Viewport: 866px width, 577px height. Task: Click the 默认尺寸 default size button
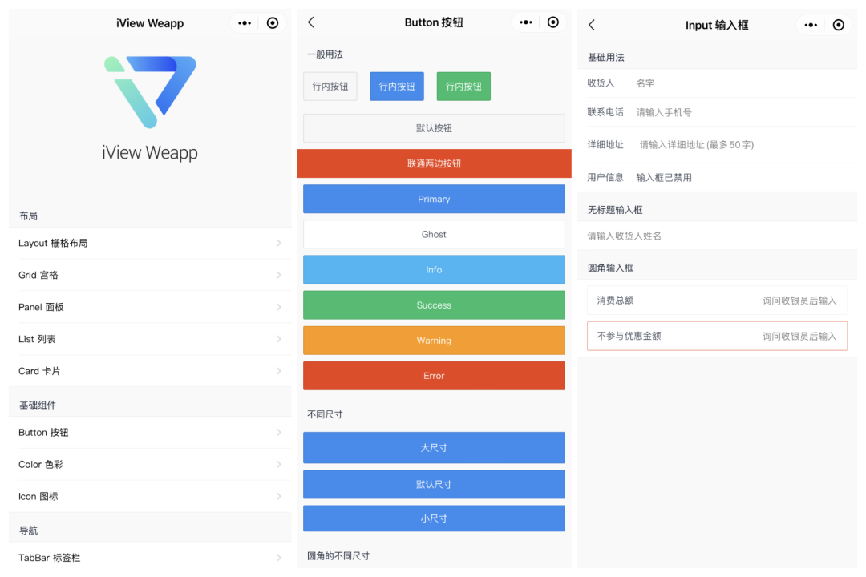[434, 484]
